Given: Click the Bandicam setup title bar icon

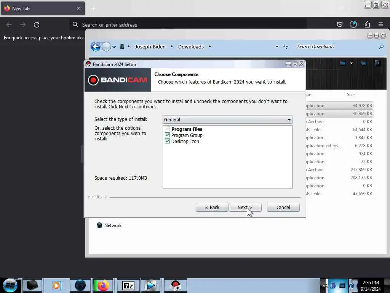Looking at the screenshot, I should [88, 64].
